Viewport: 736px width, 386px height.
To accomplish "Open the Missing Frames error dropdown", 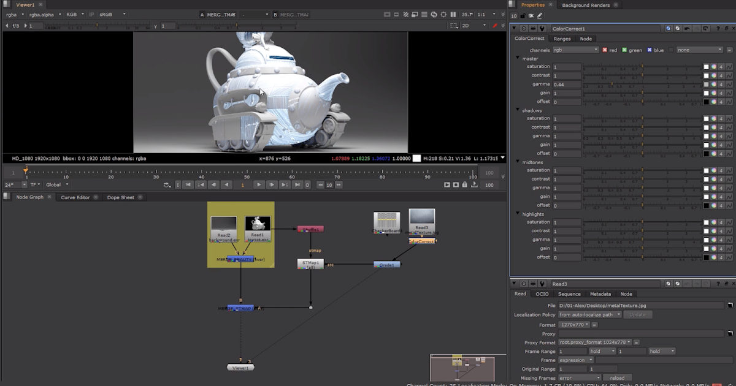I will (579, 377).
